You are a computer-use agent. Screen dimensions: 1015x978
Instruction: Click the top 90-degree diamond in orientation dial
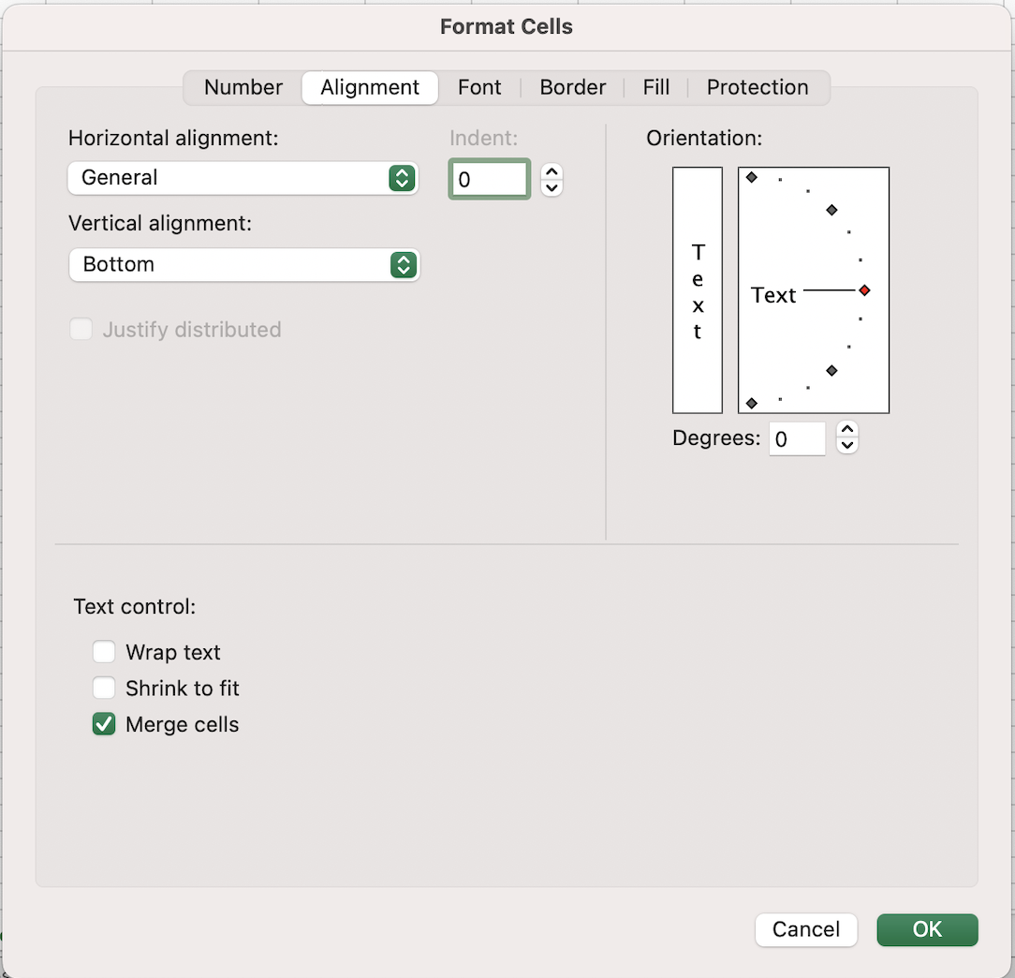coord(752,177)
